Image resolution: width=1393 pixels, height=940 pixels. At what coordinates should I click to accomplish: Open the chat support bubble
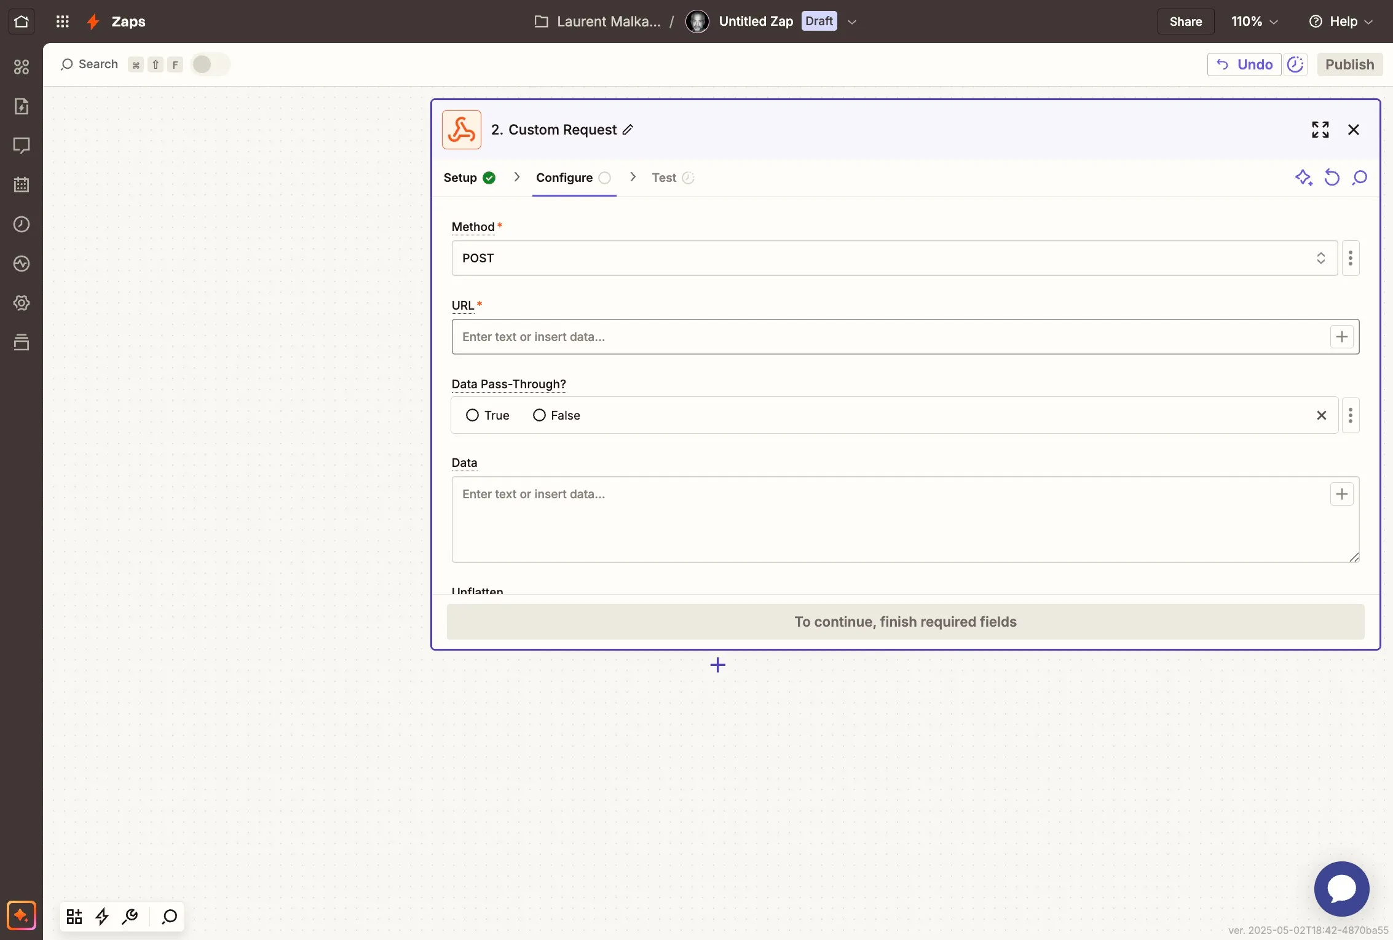1342,889
